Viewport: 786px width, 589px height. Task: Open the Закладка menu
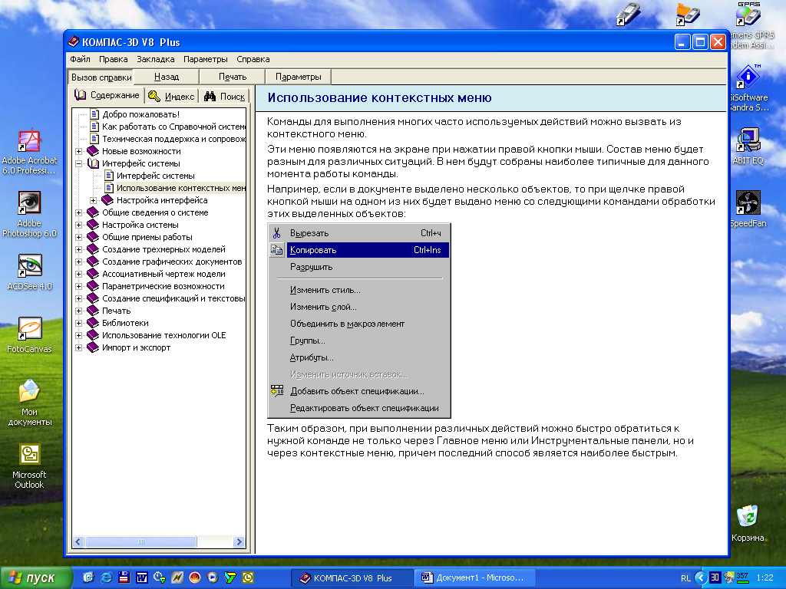coord(155,59)
